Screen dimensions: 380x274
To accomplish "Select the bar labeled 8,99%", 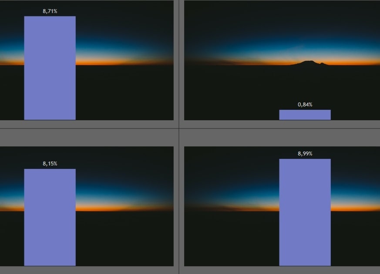I will pyautogui.click(x=305, y=212).
